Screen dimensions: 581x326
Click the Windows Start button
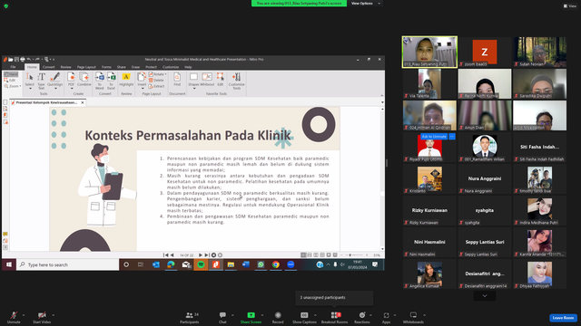click(x=9, y=264)
